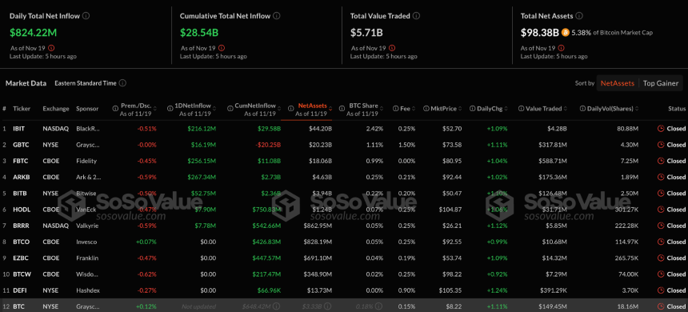Click the +1.24% daily change cell
Viewport: 688px width, 312px height.
coord(496,290)
